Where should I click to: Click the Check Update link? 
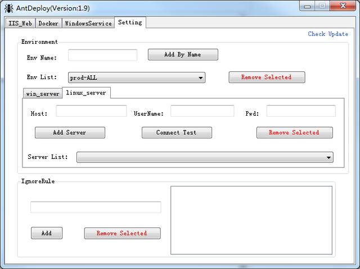pyautogui.click(x=328, y=34)
